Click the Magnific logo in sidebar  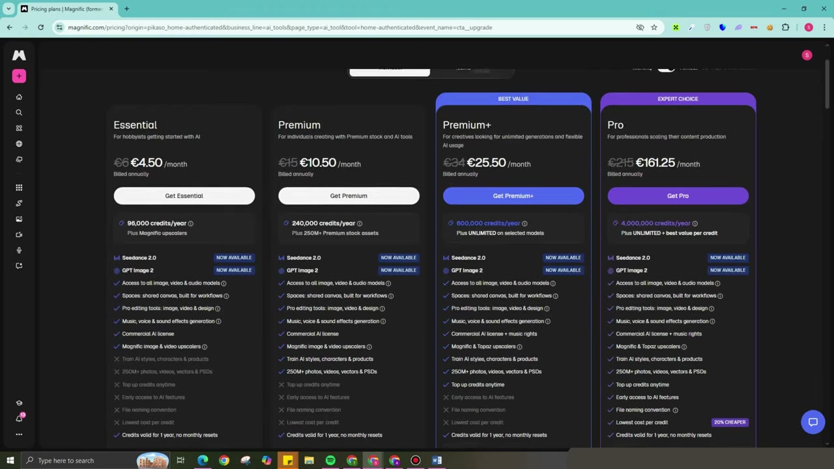19,55
